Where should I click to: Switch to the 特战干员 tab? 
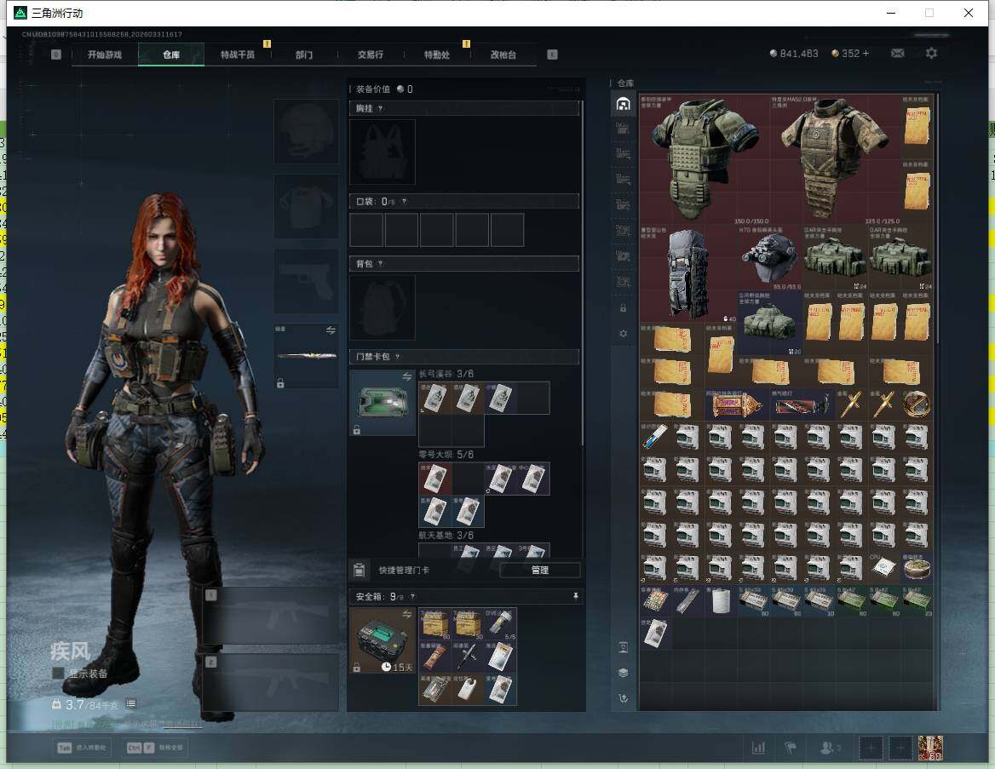click(x=238, y=55)
